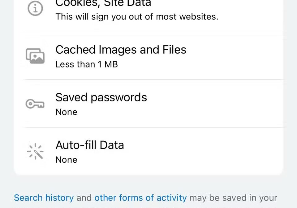Image resolution: width=297 pixels, height=208 pixels.
Task: Open the other forms of activity link
Action: coord(140,198)
